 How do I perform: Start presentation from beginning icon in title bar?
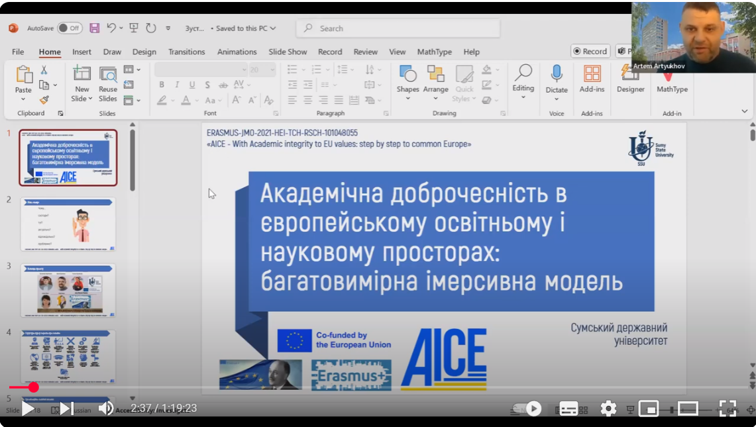click(x=134, y=28)
